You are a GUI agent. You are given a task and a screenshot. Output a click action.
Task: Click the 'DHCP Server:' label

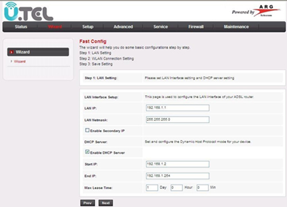(96, 142)
